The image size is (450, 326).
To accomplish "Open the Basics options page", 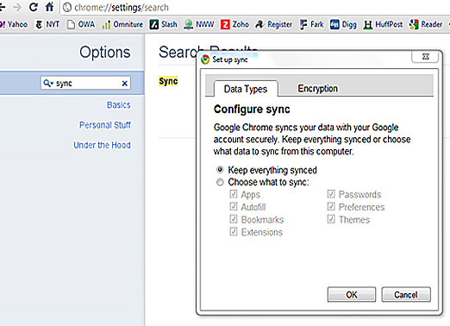I will click(x=119, y=105).
